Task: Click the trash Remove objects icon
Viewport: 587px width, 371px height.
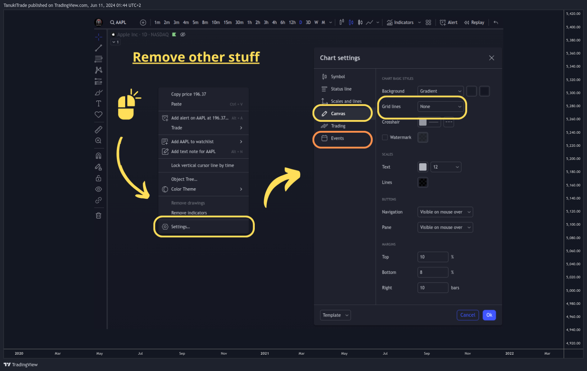Action: pos(98,215)
